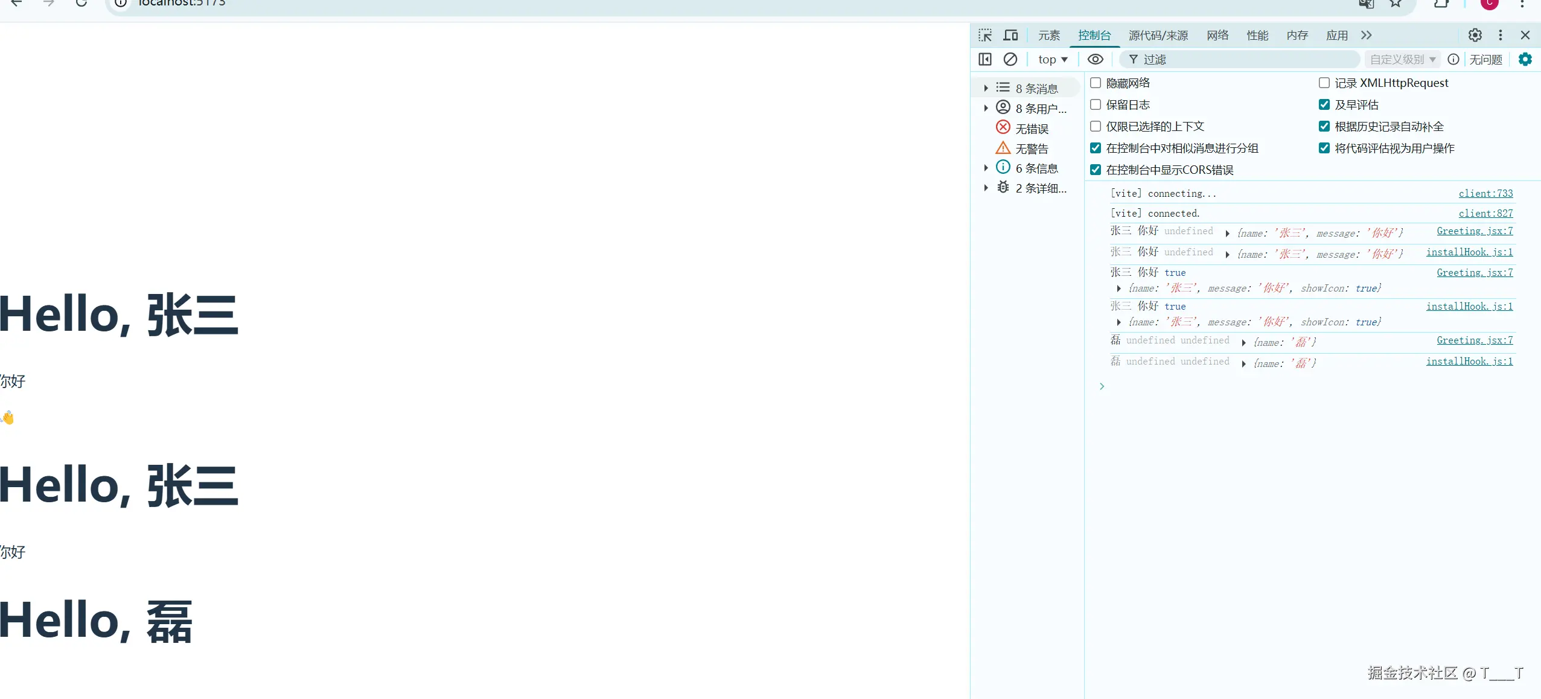
Task: Switch to the 元素 tab
Action: [1048, 36]
